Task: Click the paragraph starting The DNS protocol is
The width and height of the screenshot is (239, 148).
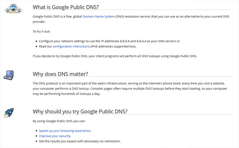Action: [x=130, y=88]
